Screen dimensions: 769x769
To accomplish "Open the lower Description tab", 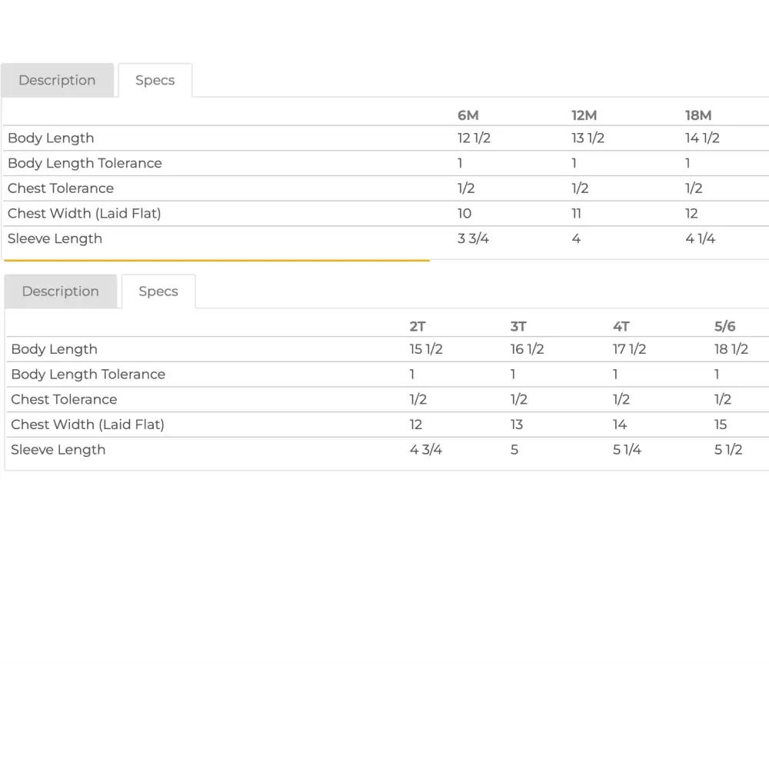I will click(60, 291).
